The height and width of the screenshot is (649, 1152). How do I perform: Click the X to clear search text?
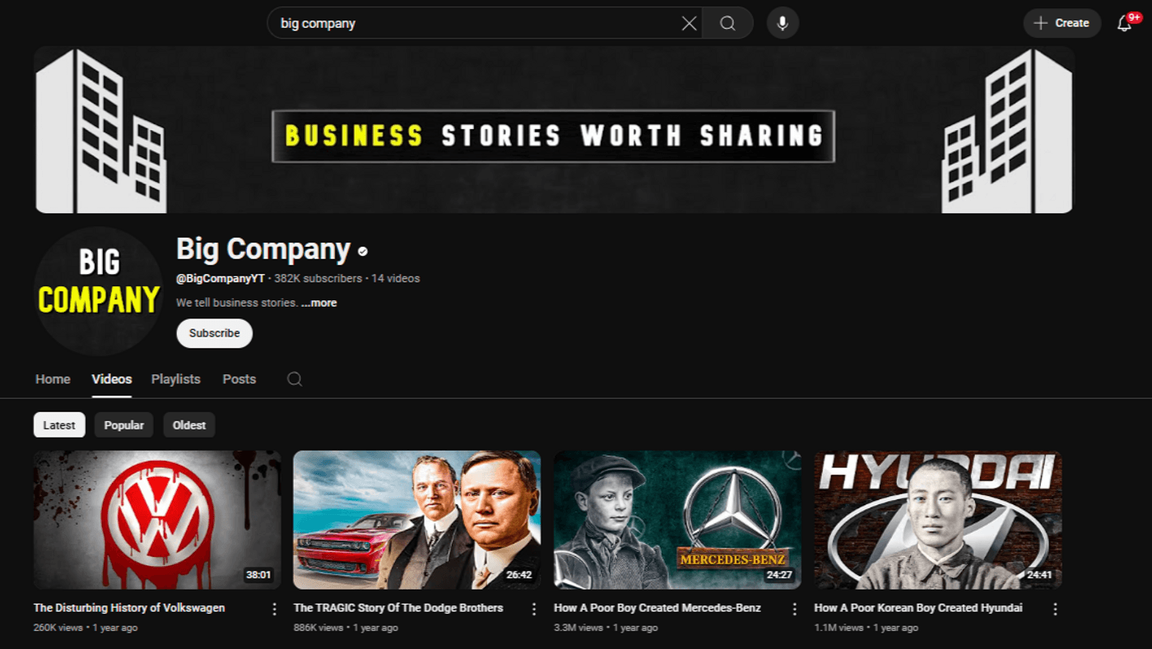[x=689, y=23]
